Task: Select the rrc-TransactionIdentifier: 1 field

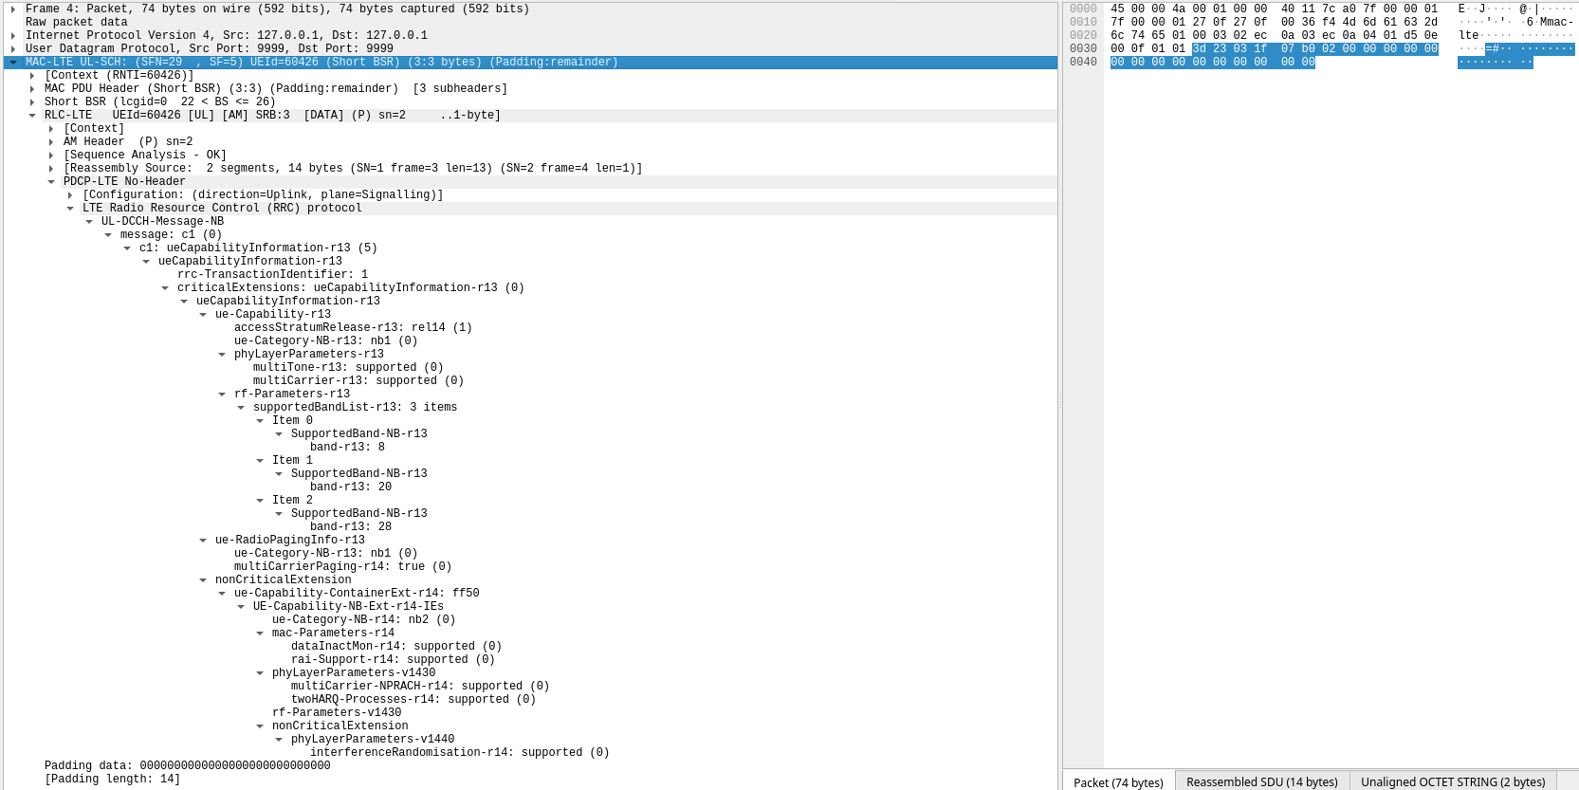Action: [272, 275]
